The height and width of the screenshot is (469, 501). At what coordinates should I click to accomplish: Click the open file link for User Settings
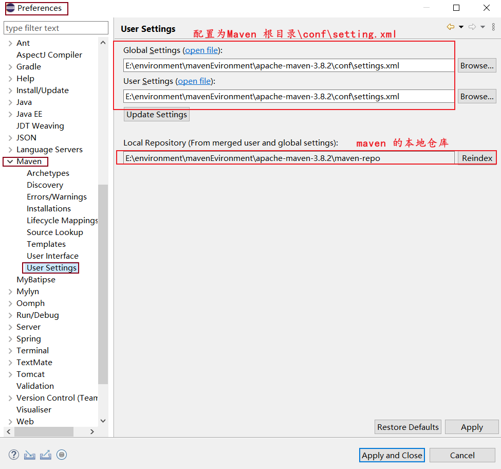click(194, 81)
